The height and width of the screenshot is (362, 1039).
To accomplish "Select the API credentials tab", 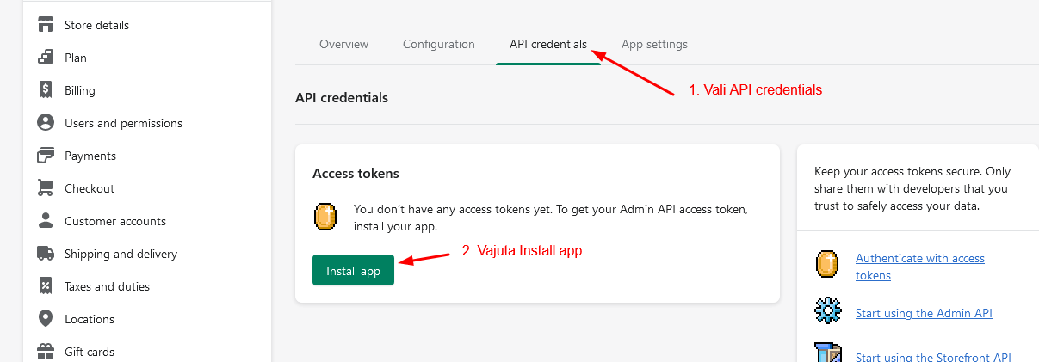I will pyautogui.click(x=547, y=44).
